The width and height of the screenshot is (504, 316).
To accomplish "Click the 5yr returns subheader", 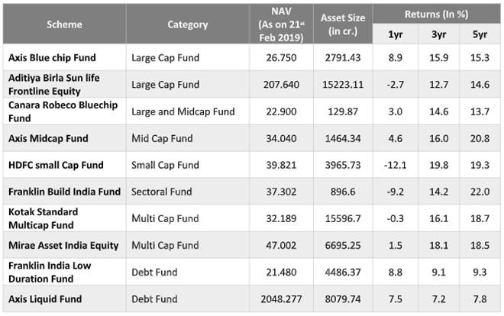I will point(479,34).
